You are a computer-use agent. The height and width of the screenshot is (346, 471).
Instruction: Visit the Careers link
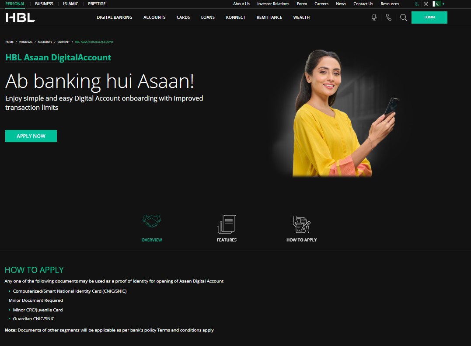pyautogui.click(x=321, y=4)
